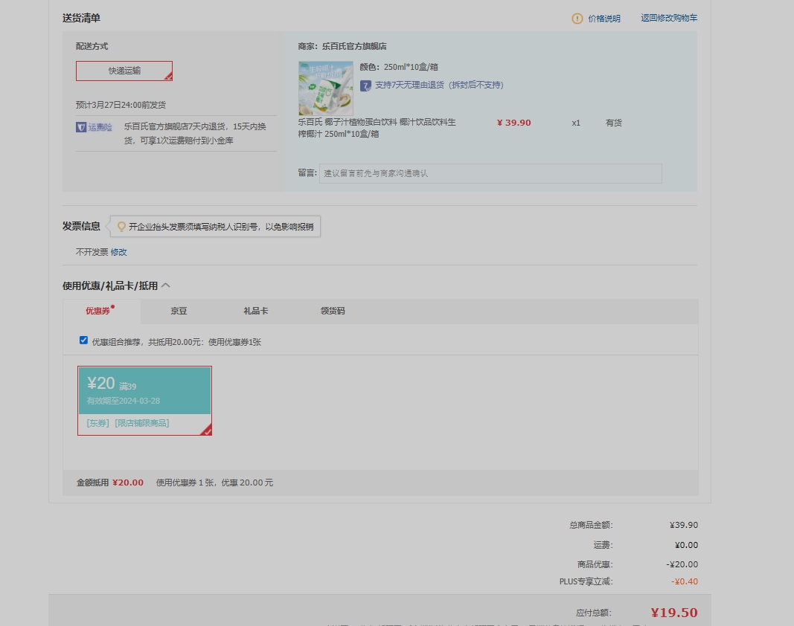Return to cart via 返回修改购物车
Image resolution: width=794 pixels, height=626 pixels.
(x=669, y=19)
